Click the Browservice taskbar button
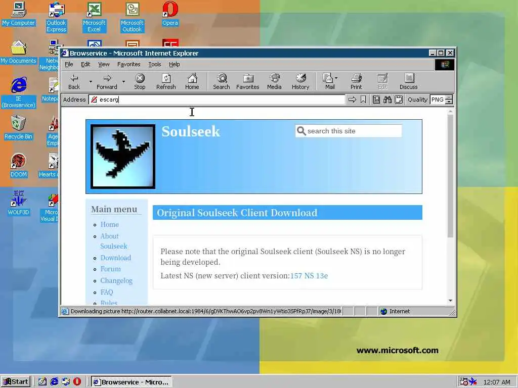The image size is (518, 388). [x=131, y=382]
